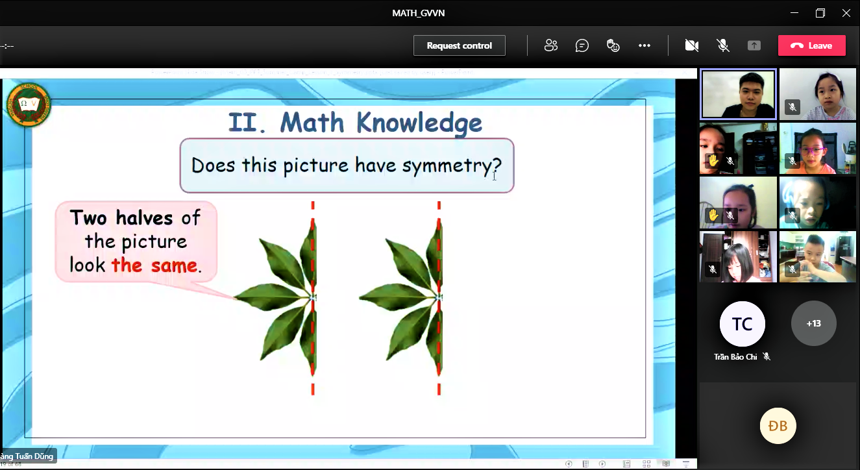Click the Trần Bảo Chi TC avatar
This screenshot has width=860, height=470.
point(742,324)
